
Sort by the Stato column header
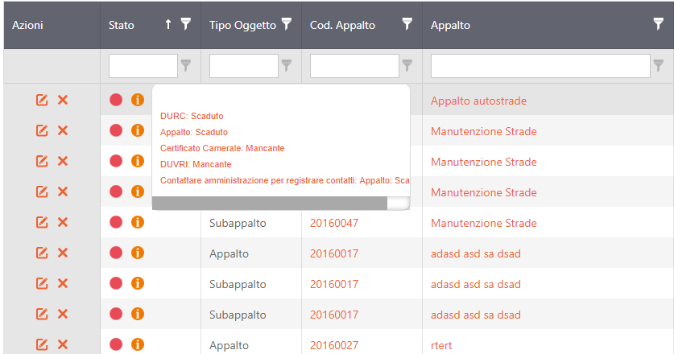click(122, 26)
